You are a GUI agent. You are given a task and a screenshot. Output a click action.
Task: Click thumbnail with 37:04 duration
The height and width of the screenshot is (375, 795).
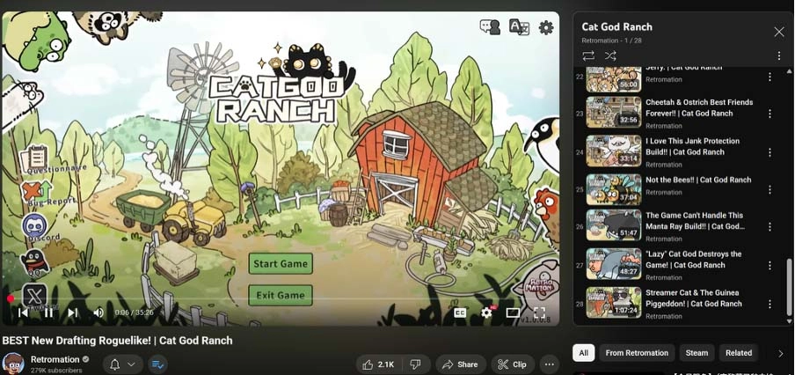coord(614,189)
